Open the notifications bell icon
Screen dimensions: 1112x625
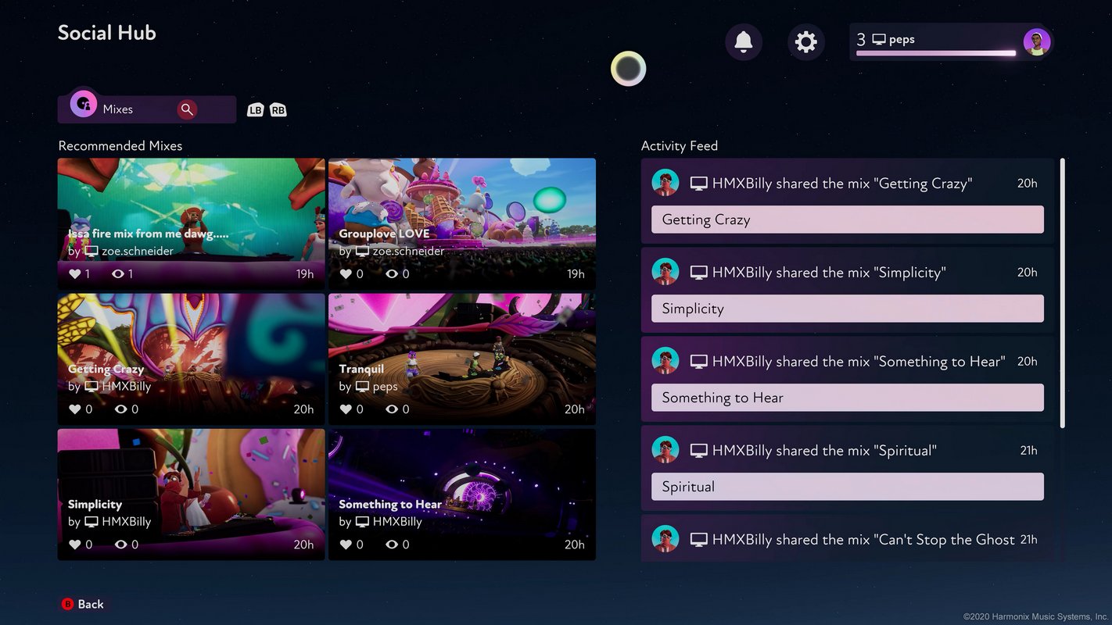pos(743,41)
